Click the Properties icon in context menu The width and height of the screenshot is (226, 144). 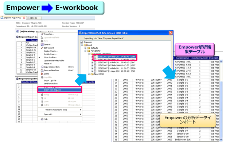point(42,34)
